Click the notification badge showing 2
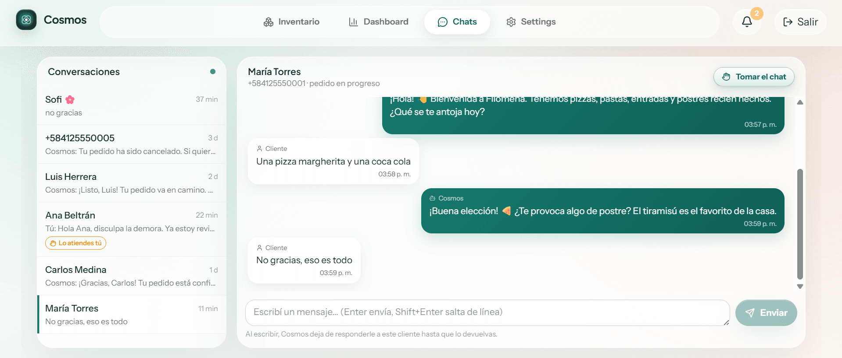The width and height of the screenshot is (842, 358). (756, 14)
